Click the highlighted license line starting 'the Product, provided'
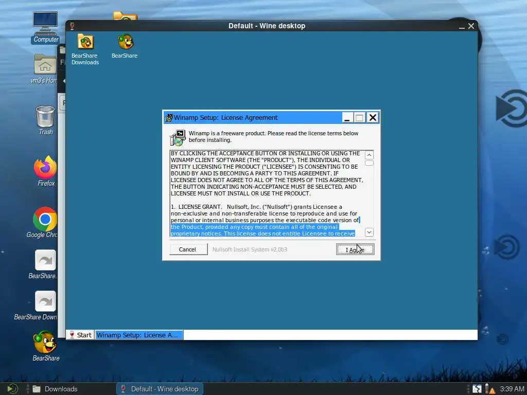This screenshot has height=395, width=527. click(254, 227)
